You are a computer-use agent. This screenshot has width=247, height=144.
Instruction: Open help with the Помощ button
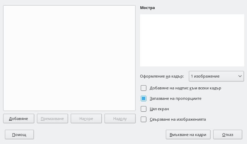(x=19, y=135)
